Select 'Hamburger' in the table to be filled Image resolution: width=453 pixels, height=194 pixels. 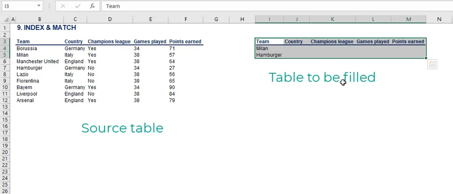pyautogui.click(x=269, y=54)
